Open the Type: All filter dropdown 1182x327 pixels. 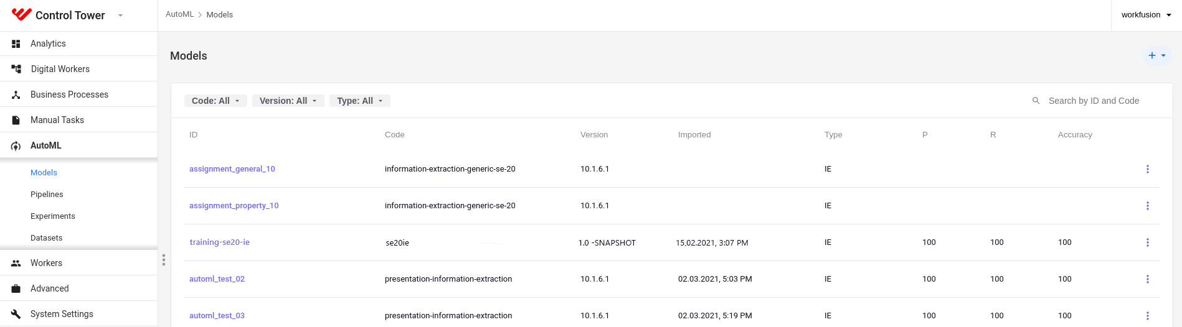(360, 101)
